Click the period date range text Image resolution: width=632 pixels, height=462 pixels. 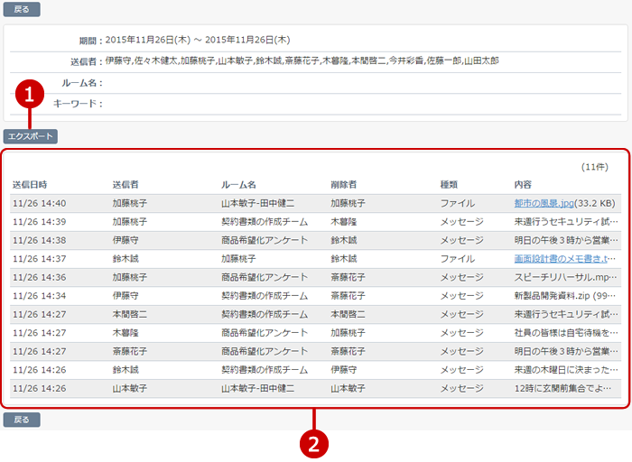click(198, 40)
